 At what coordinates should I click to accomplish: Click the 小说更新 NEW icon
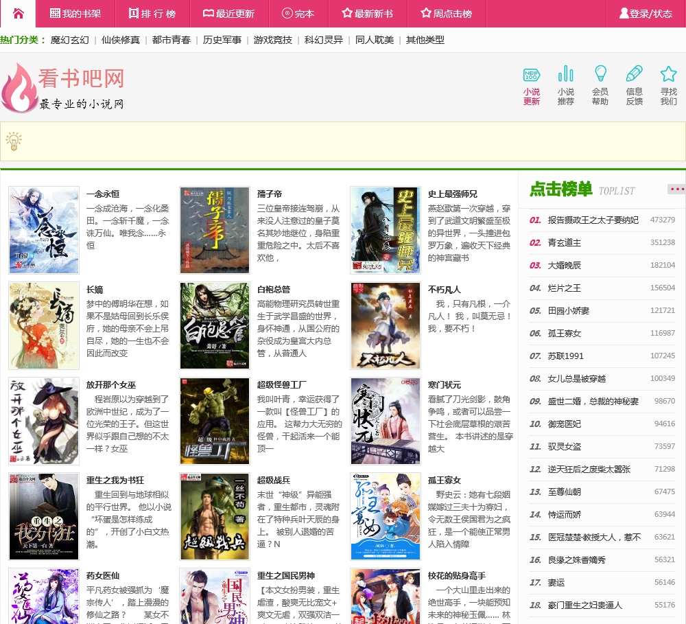pos(532,75)
